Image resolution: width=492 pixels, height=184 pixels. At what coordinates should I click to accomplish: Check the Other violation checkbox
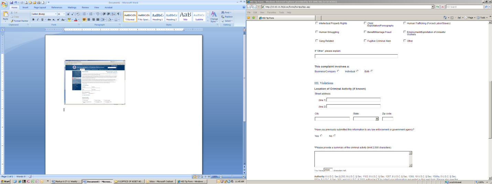[405, 41]
